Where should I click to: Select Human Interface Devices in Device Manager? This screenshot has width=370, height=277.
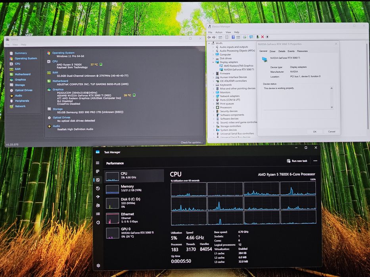233,77
